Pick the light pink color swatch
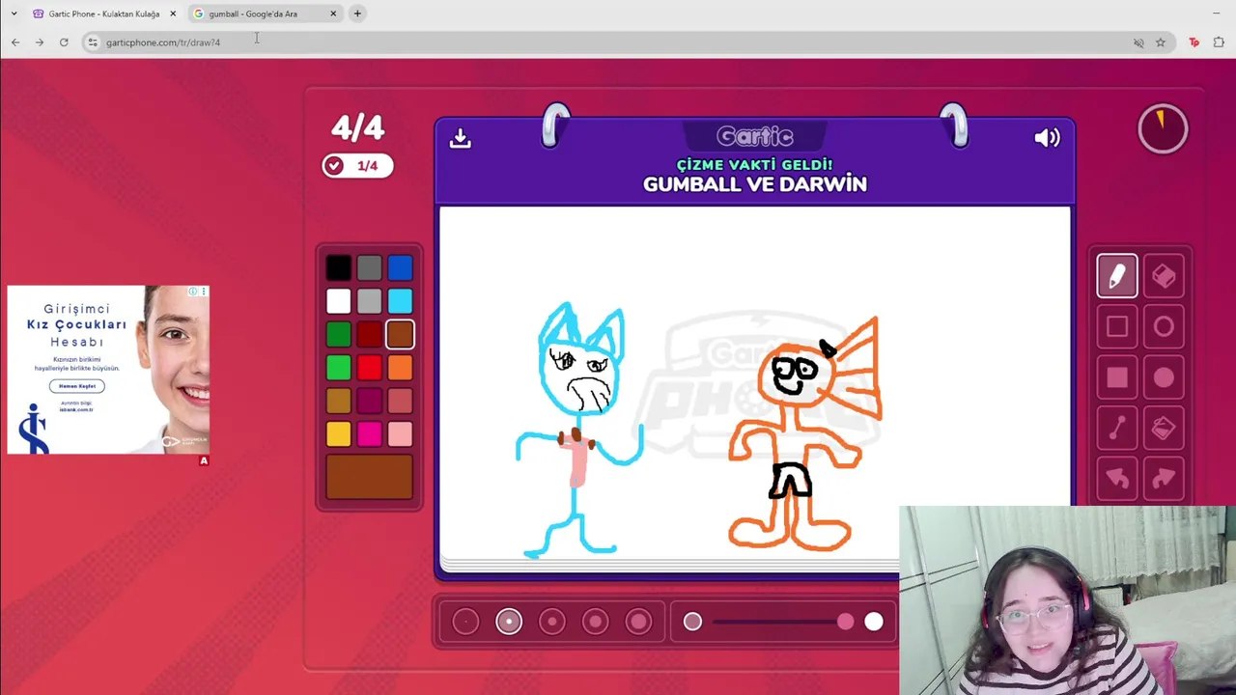This screenshot has height=695, width=1236. point(401,434)
